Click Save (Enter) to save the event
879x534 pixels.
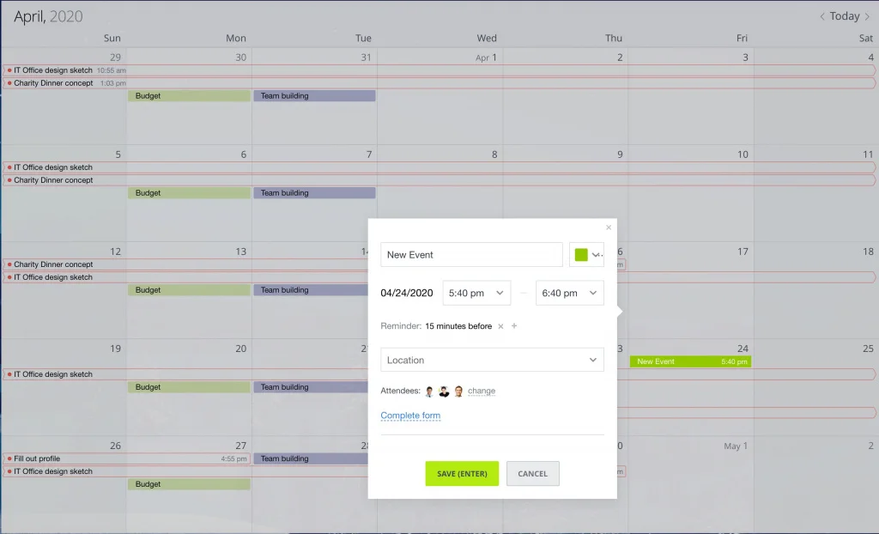point(462,473)
